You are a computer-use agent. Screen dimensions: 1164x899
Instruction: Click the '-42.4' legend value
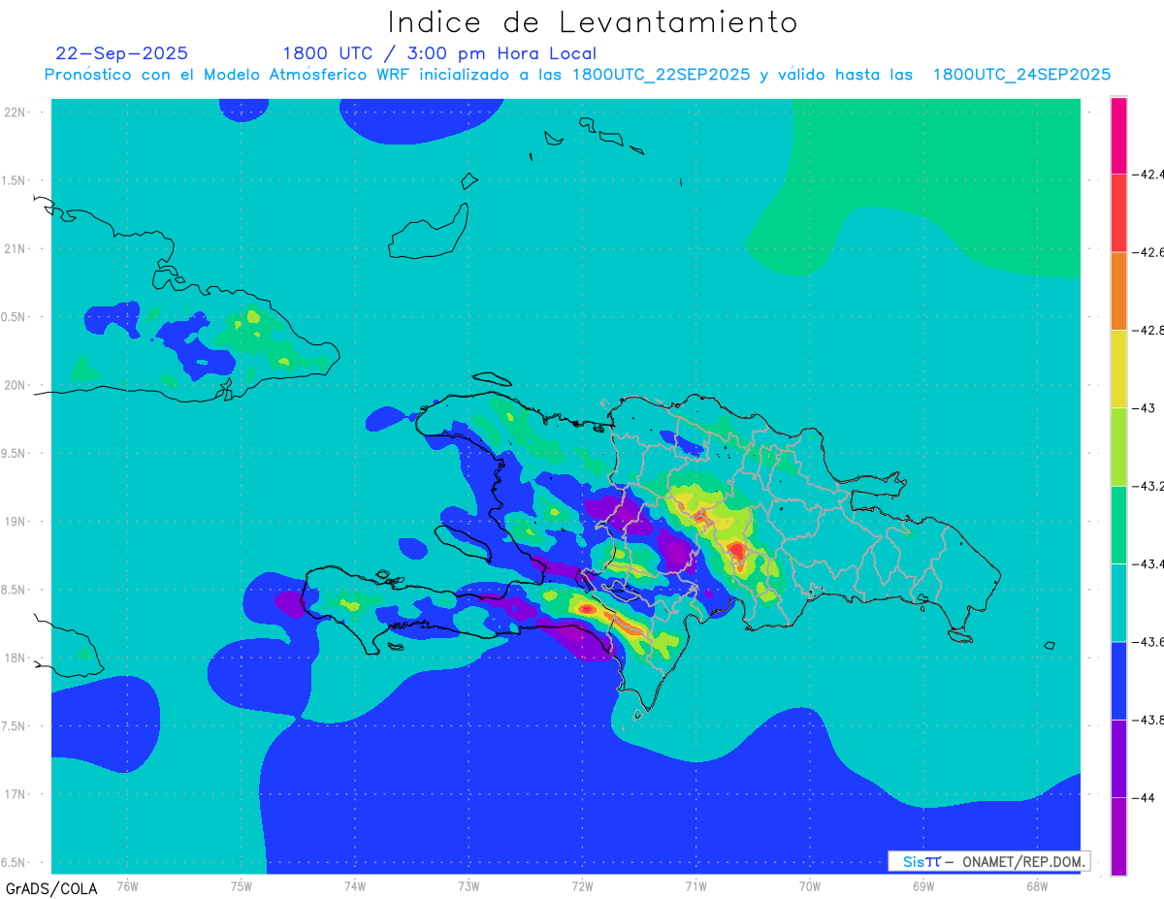click(1148, 175)
